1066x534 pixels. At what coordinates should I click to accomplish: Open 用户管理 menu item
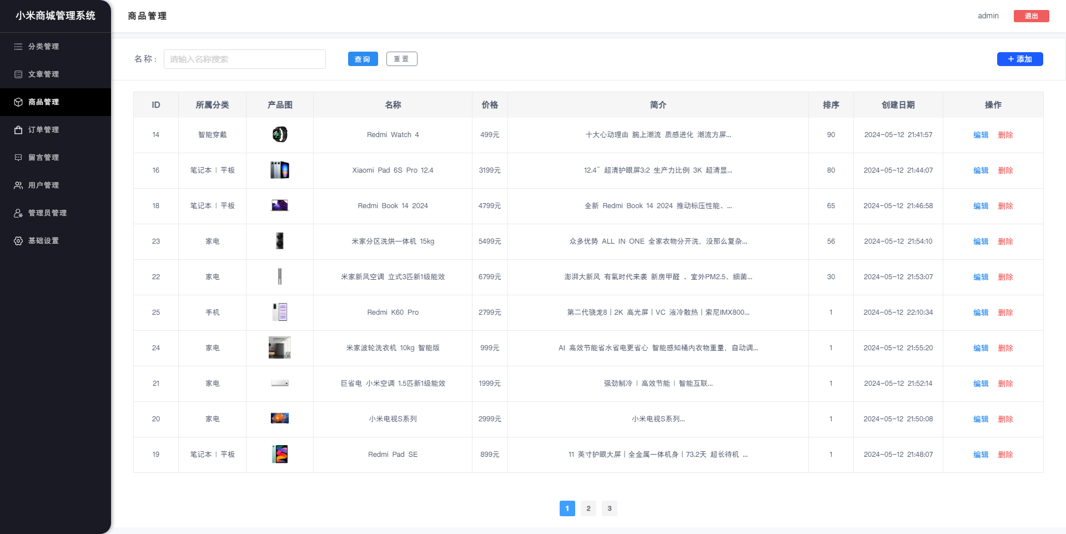(56, 185)
